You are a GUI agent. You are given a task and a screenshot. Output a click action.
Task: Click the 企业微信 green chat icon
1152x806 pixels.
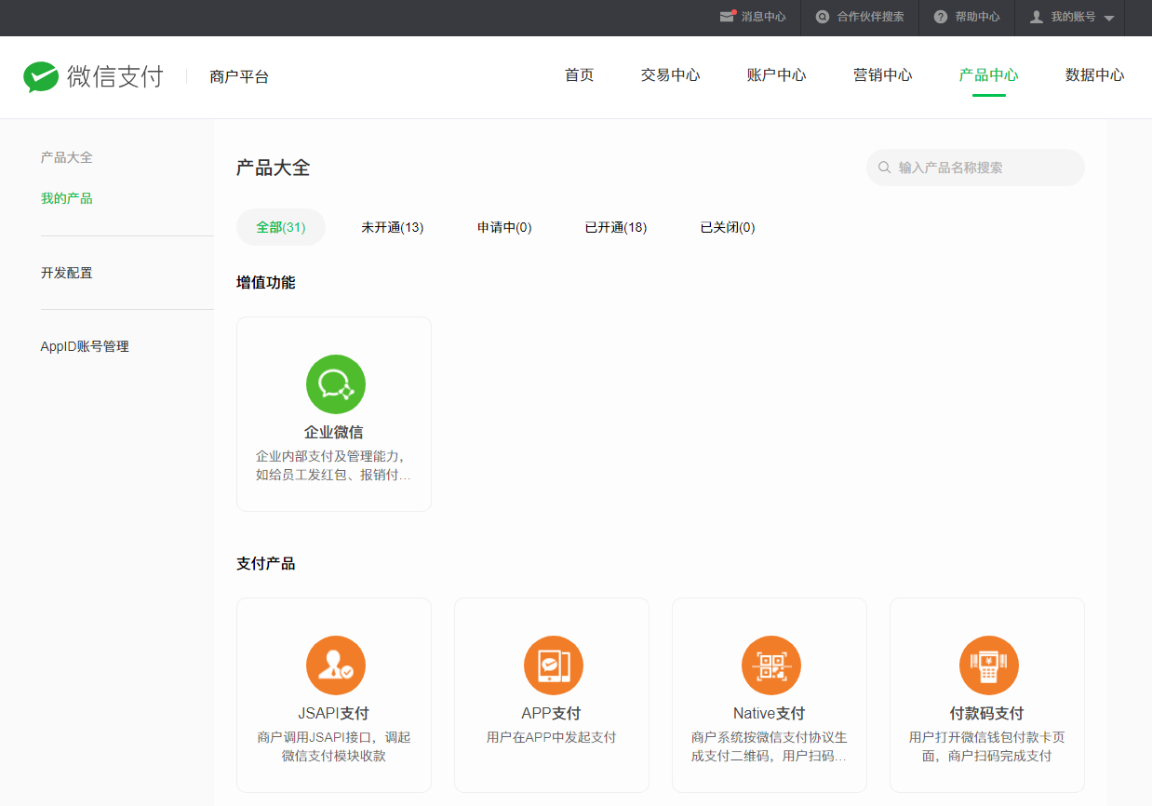pos(336,384)
